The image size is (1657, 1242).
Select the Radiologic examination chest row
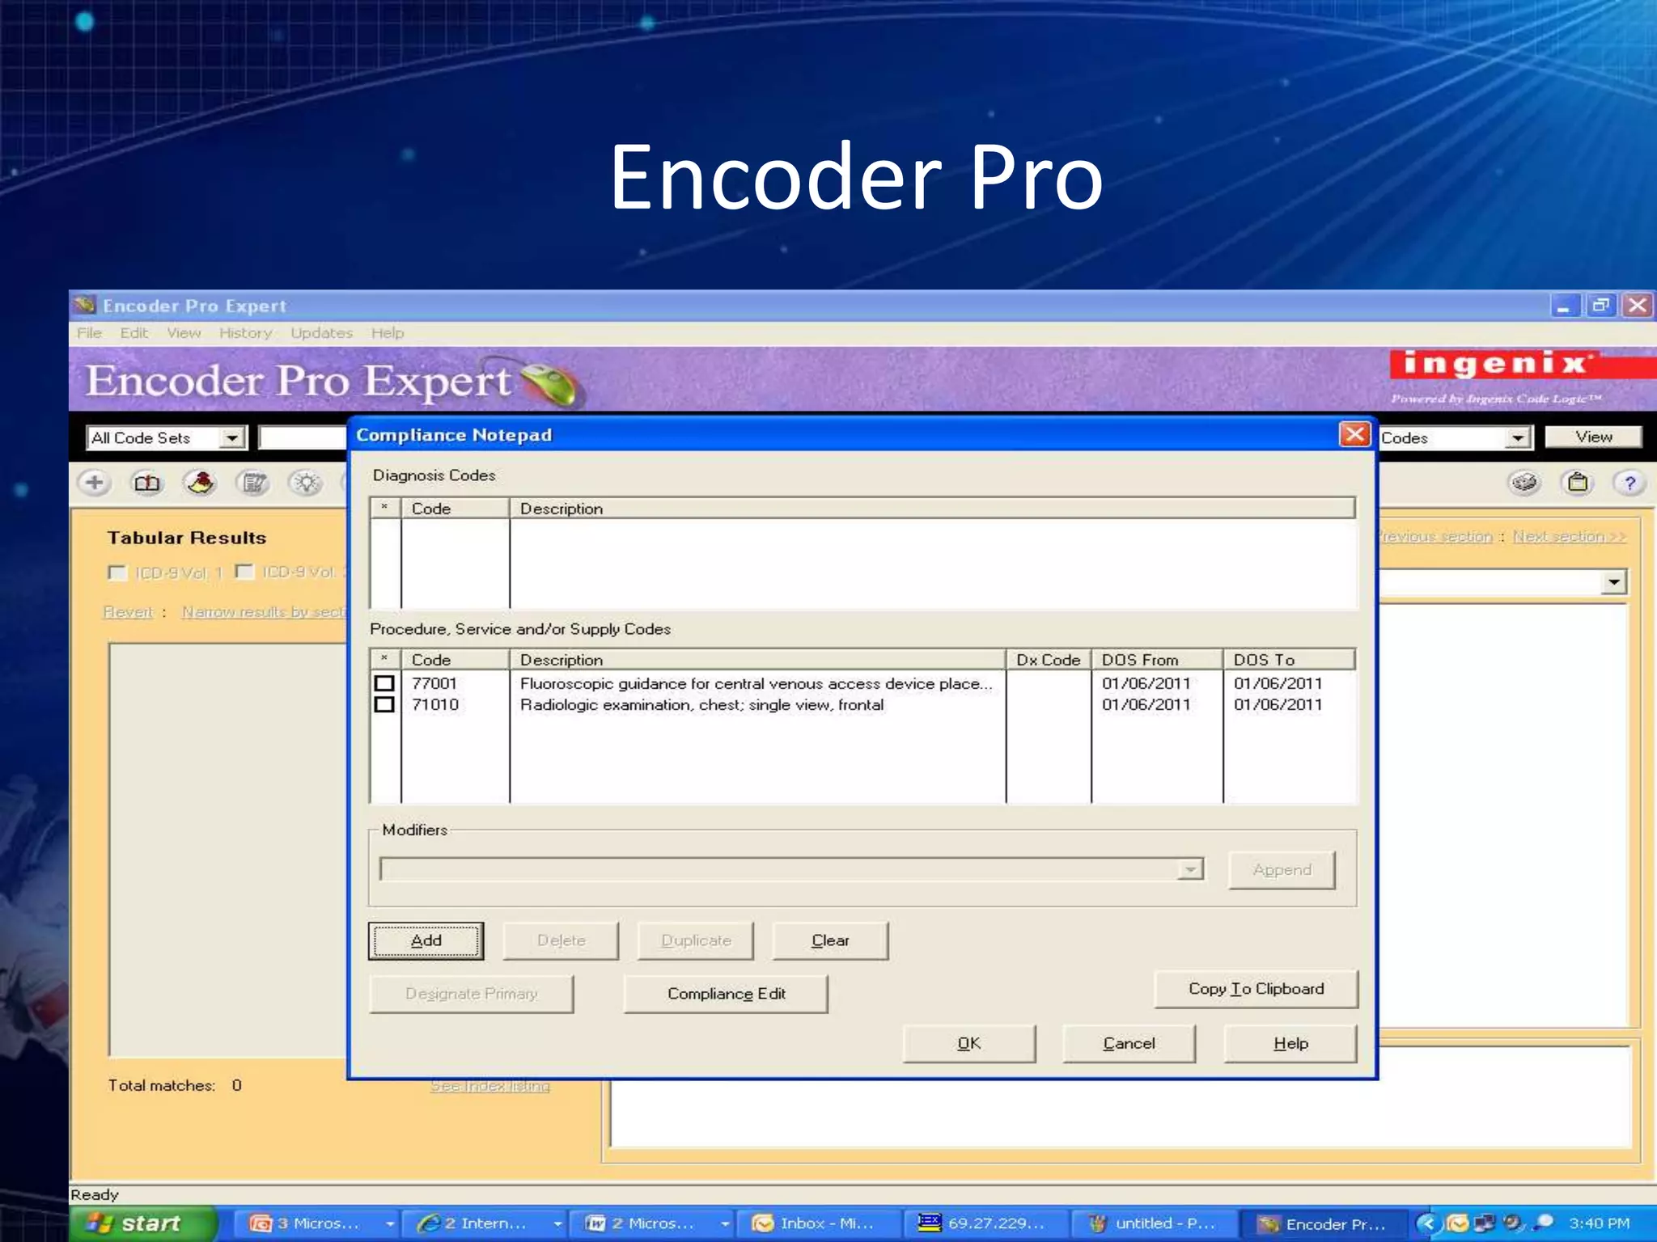(701, 704)
